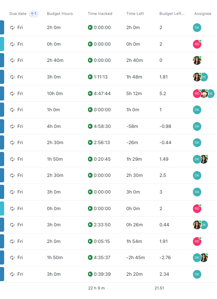Image resolution: width=217 pixels, height=299 pixels.
Task: Select the Time Left column header
Action: coord(135,14)
